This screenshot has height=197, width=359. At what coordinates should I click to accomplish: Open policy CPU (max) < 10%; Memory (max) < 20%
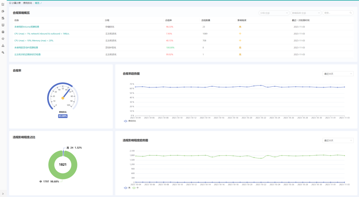[x=34, y=41]
